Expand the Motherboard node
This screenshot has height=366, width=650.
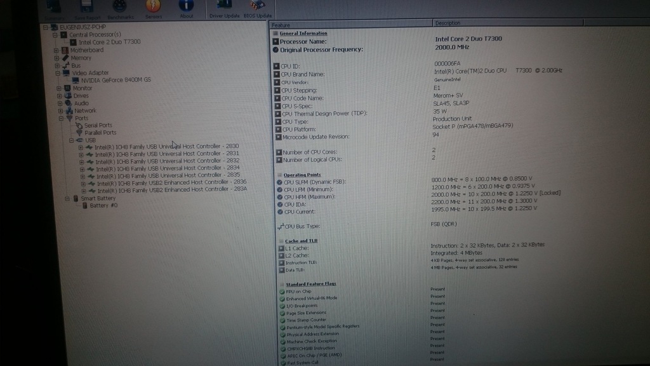click(x=56, y=50)
